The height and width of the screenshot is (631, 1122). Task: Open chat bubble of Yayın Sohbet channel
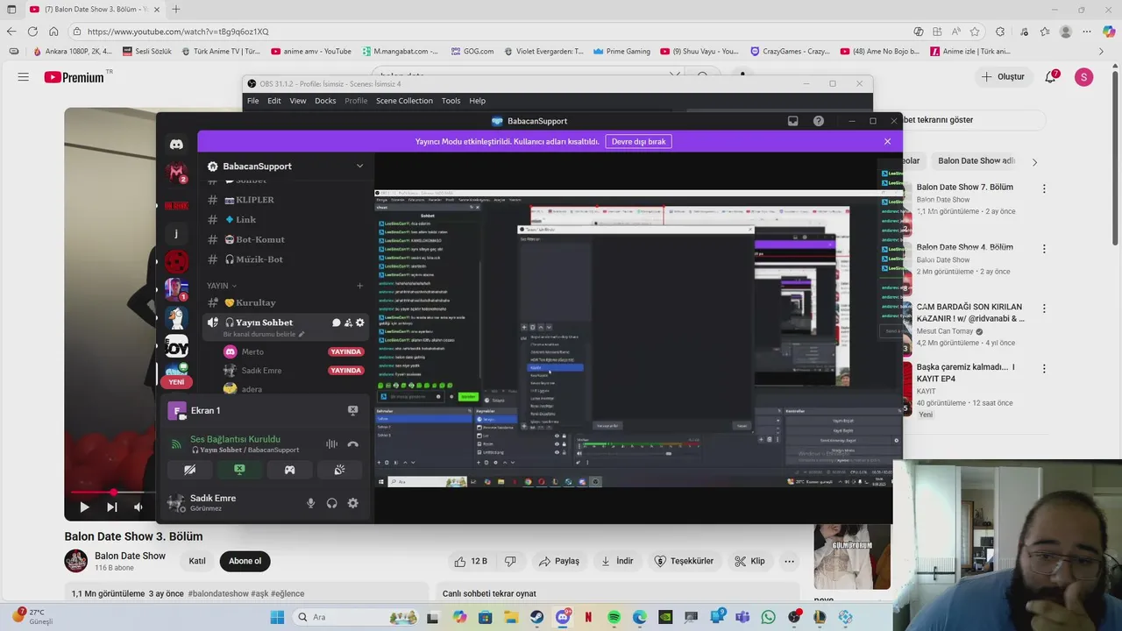point(336,323)
